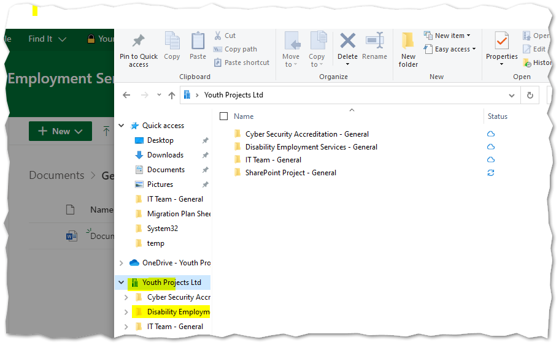Open the New item dropdown
Screen dimensions: 559x345
pos(447,36)
